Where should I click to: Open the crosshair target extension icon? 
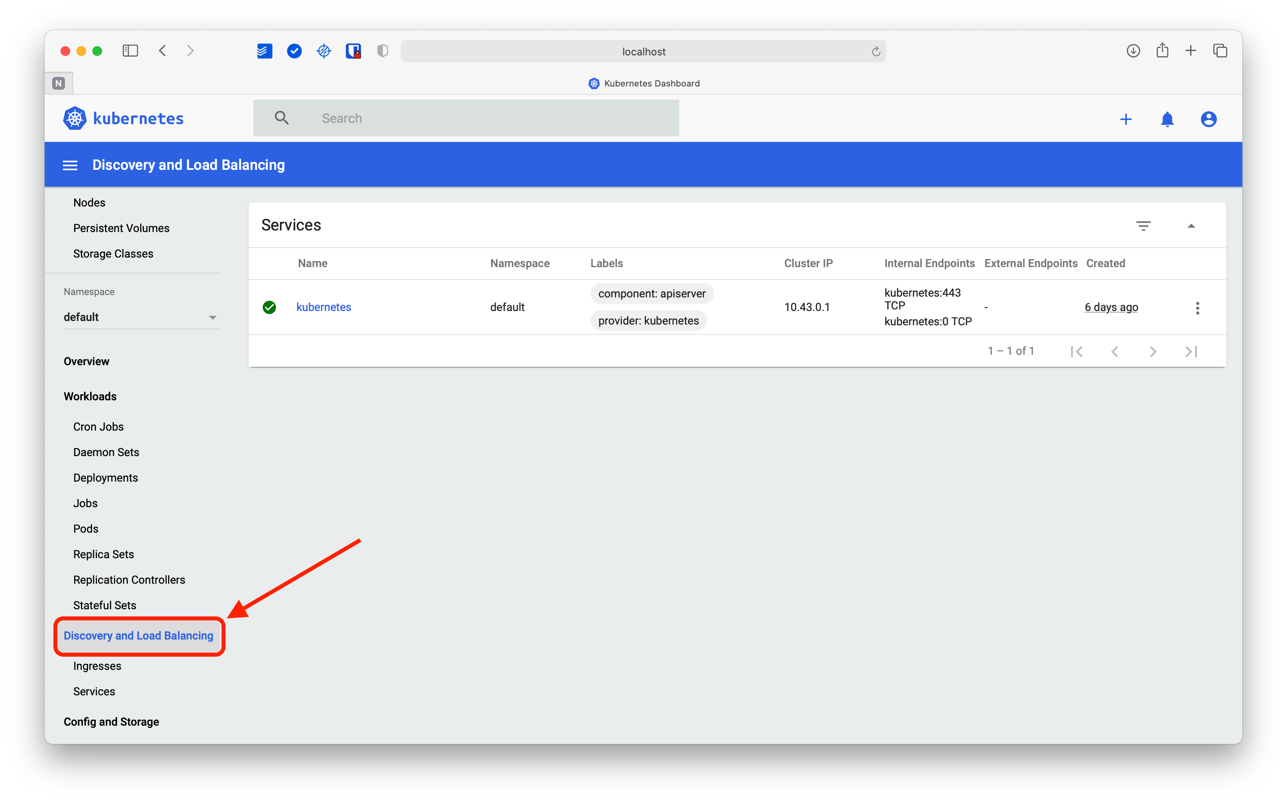(324, 51)
